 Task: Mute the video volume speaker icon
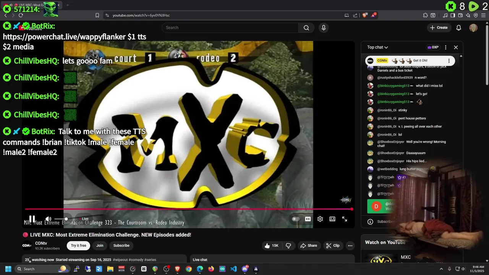(x=48, y=219)
